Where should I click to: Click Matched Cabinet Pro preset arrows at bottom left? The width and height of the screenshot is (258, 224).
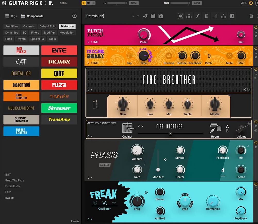pyautogui.click(x=90, y=136)
